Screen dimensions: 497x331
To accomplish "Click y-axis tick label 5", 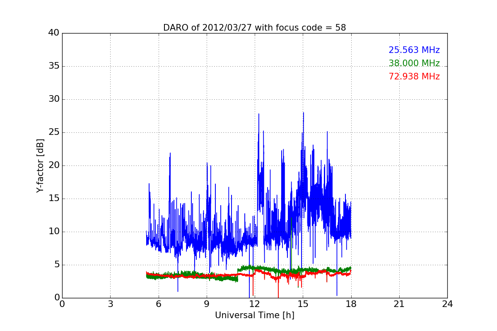I will tap(56, 265).
